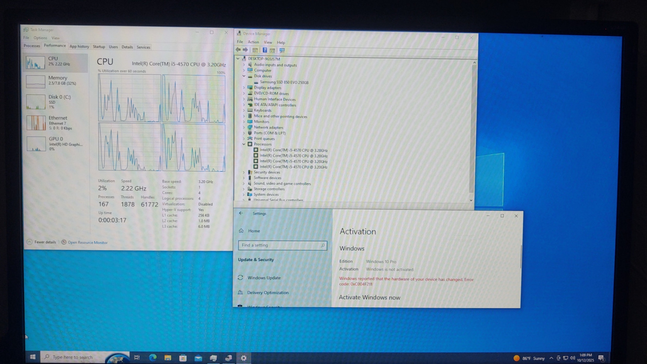647x364 pixels.
Task: Open the Action menu in Device Manager
Action: (253, 42)
